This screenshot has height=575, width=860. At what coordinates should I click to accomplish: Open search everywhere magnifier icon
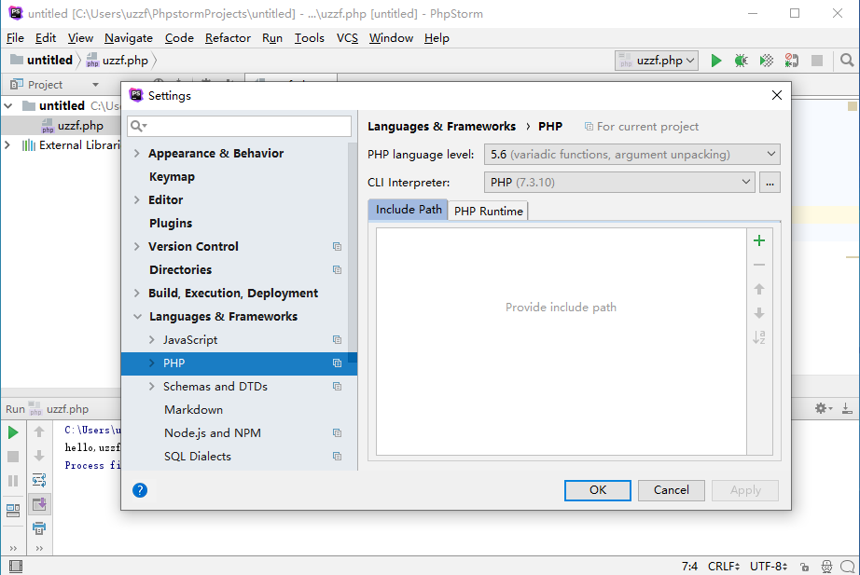pos(847,61)
